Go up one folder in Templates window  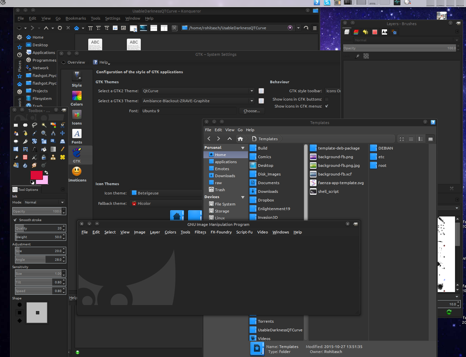click(230, 139)
